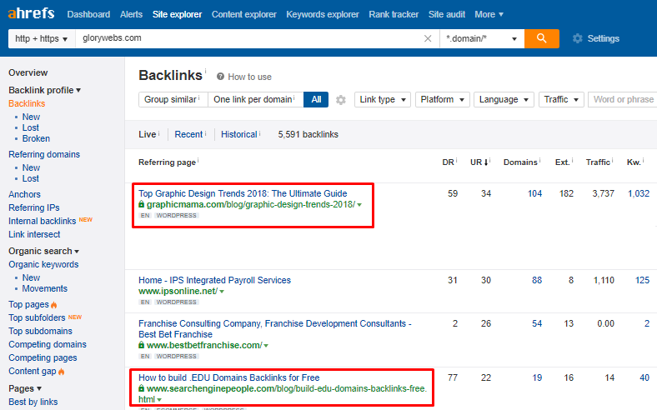Click green arrow next to graphicmama.com URL
657x410 pixels.
tap(359, 205)
